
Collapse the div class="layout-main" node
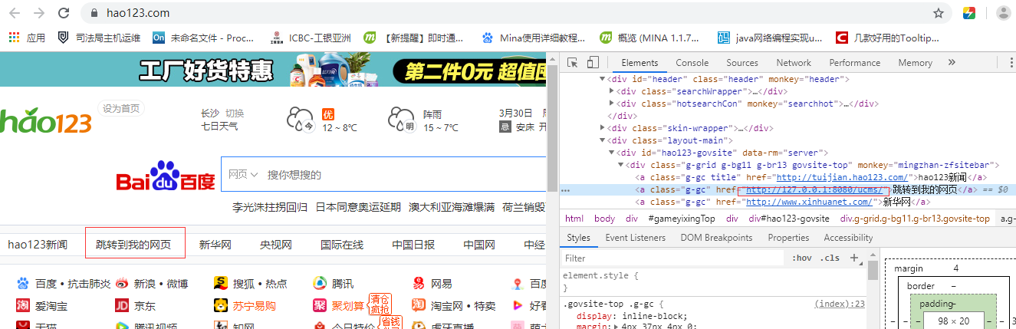tap(602, 140)
